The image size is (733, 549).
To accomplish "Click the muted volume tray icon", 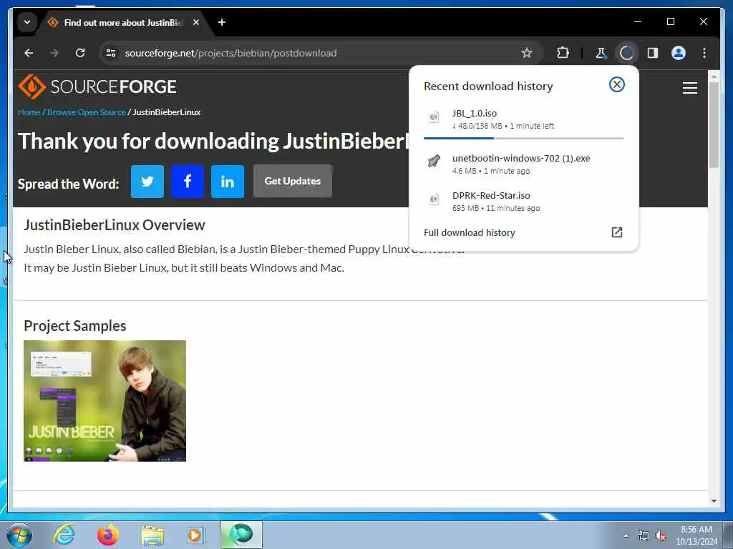I will pyautogui.click(x=661, y=535).
